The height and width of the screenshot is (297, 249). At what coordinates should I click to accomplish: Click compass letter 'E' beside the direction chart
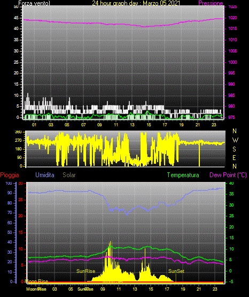pos(235,157)
